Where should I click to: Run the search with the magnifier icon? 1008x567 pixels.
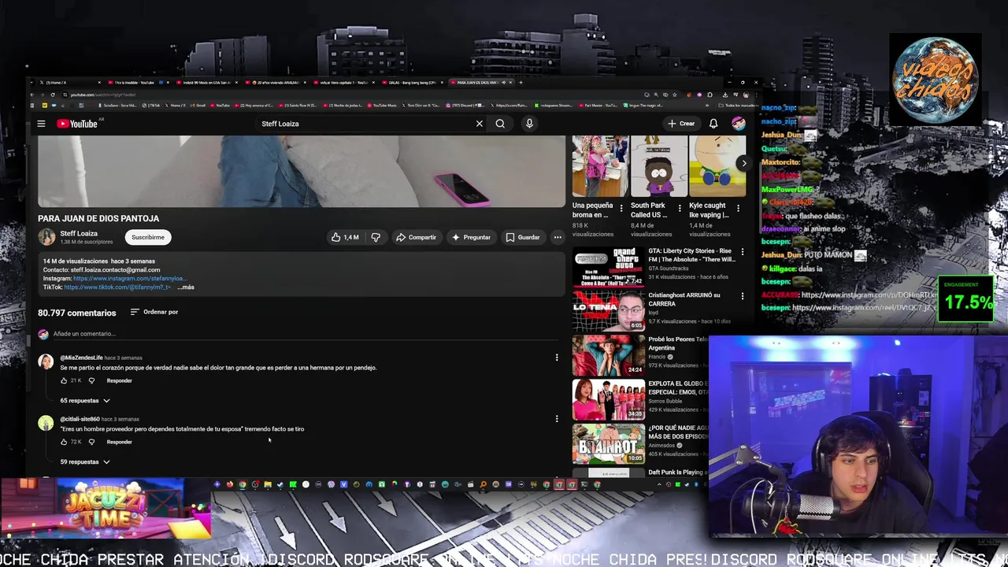(500, 124)
